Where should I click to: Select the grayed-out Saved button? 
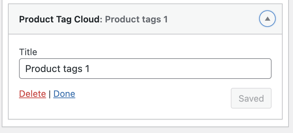251,98
